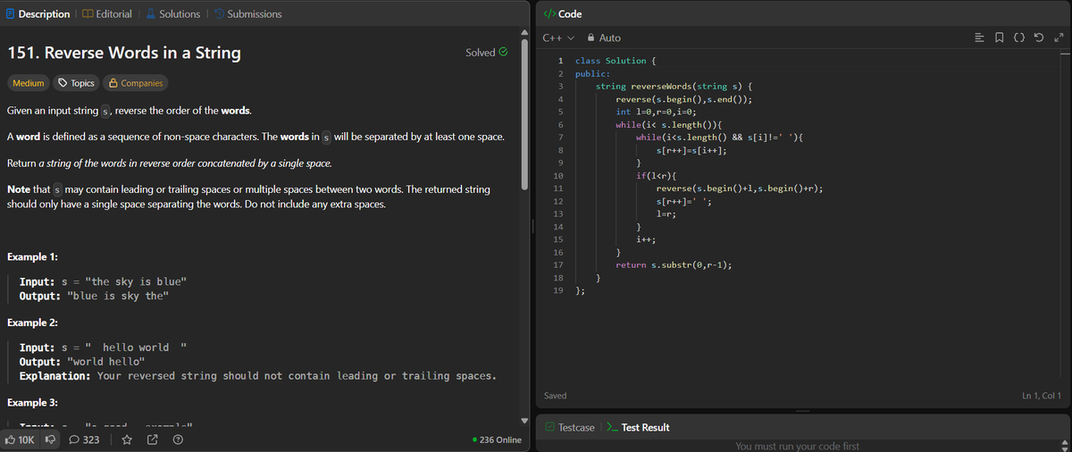Viewport: 1072px width, 452px height.
Task: Click the Saved status text
Action: click(555, 395)
